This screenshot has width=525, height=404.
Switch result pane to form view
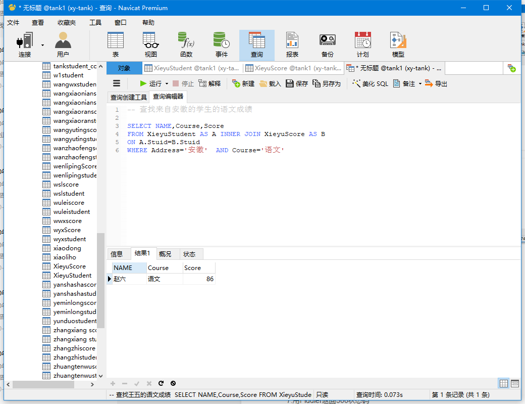pos(515,383)
